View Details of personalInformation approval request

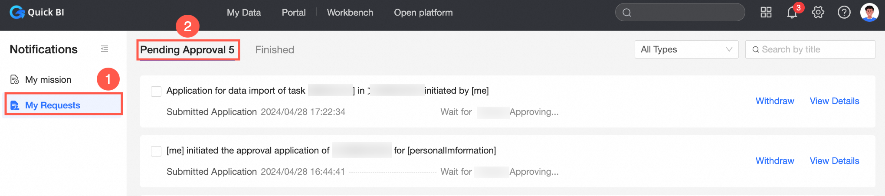[834, 161]
